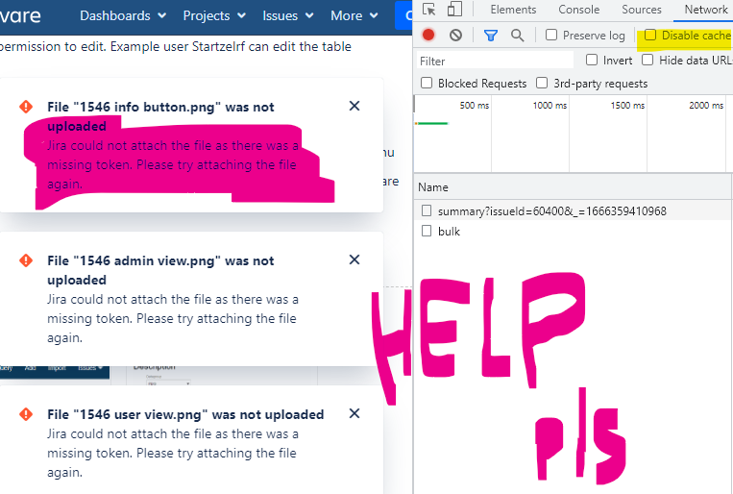Select the summary?issueId=60400 request row
733x494 pixels.
[574, 211]
